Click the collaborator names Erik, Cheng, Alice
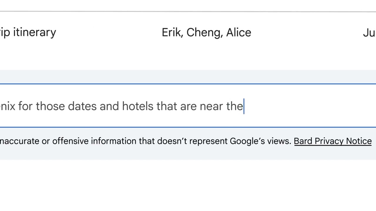The height and width of the screenshot is (211, 376). coord(206,32)
